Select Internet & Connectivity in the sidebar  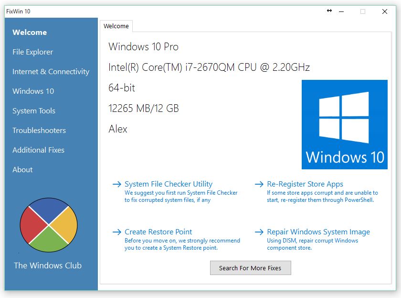click(x=51, y=72)
